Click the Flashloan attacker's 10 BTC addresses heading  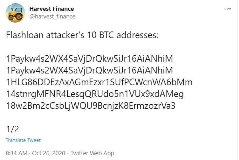(x=82, y=35)
